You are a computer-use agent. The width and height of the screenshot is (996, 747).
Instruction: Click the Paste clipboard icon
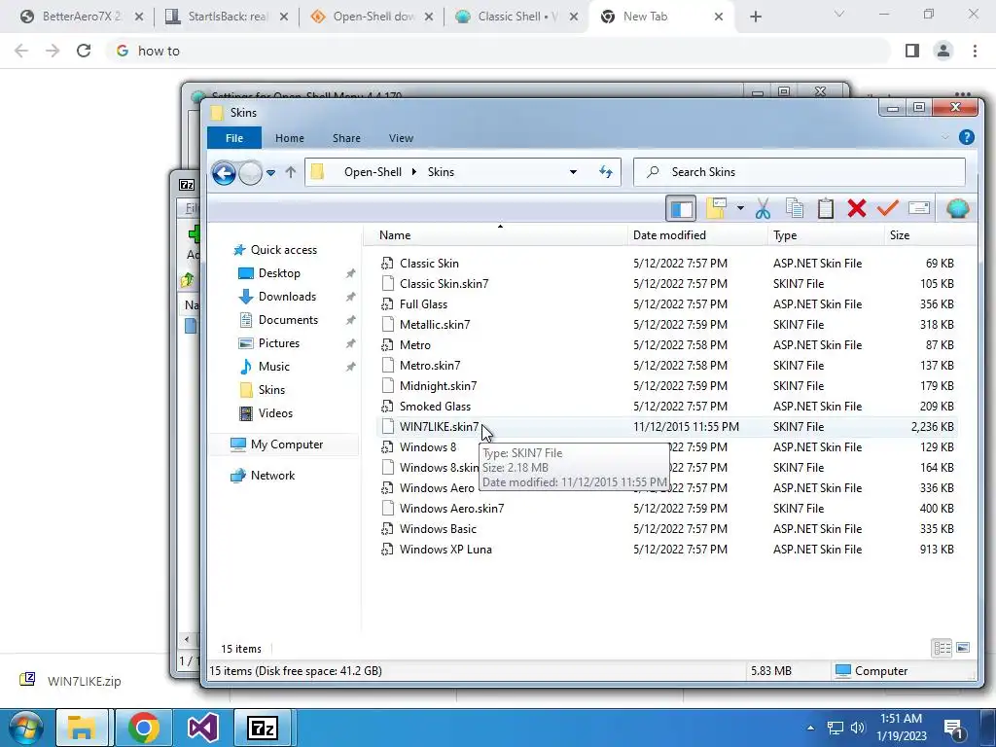[x=825, y=208]
